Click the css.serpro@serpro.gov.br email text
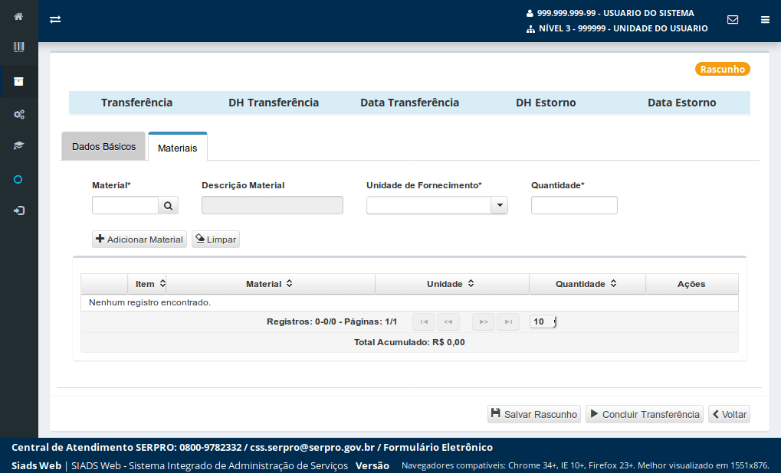 (312, 447)
